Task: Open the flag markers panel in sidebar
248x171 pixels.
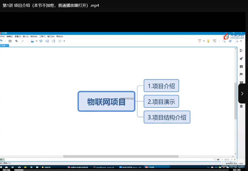Action: click(x=241, y=74)
